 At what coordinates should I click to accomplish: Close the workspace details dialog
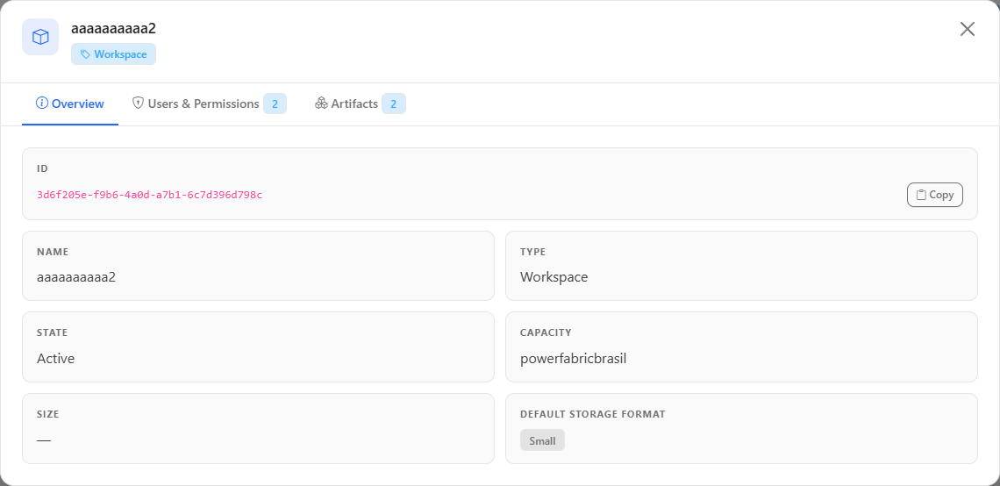967,29
